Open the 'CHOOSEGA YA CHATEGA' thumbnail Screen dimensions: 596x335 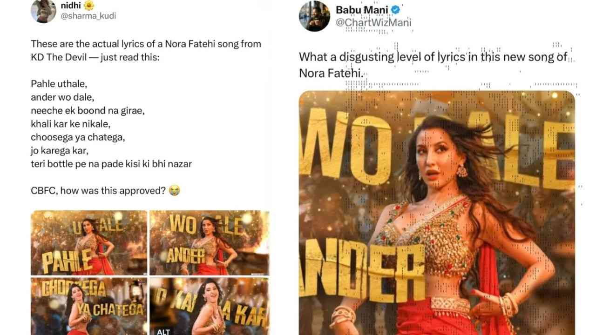(89, 306)
